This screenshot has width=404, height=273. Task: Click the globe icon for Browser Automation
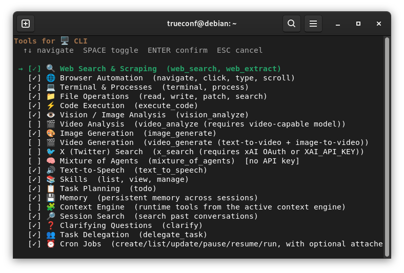51,78
